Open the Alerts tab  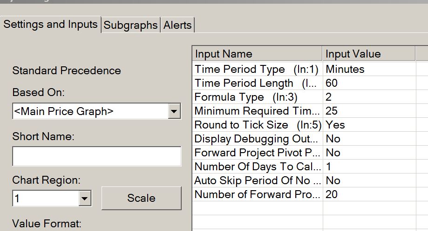pos(177,25)
